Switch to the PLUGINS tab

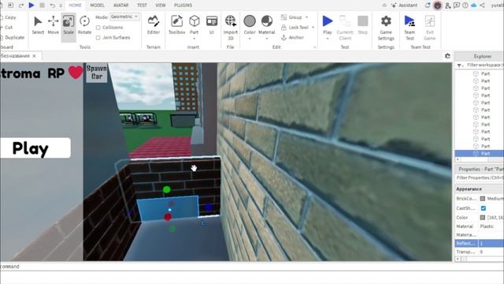tap(183, 6)
